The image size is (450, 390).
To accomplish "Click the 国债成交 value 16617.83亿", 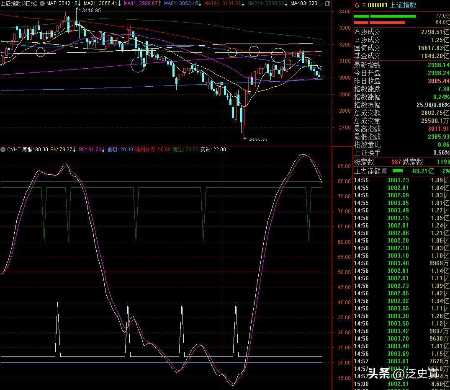I will pyautogui.click(x=433, y=48).
